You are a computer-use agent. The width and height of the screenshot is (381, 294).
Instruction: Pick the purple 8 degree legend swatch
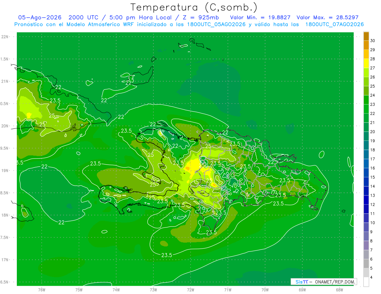tap(366, 236)
